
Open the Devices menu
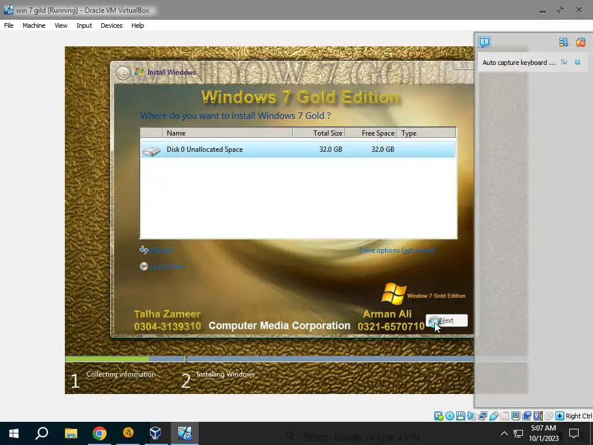(x=112, y=25)
